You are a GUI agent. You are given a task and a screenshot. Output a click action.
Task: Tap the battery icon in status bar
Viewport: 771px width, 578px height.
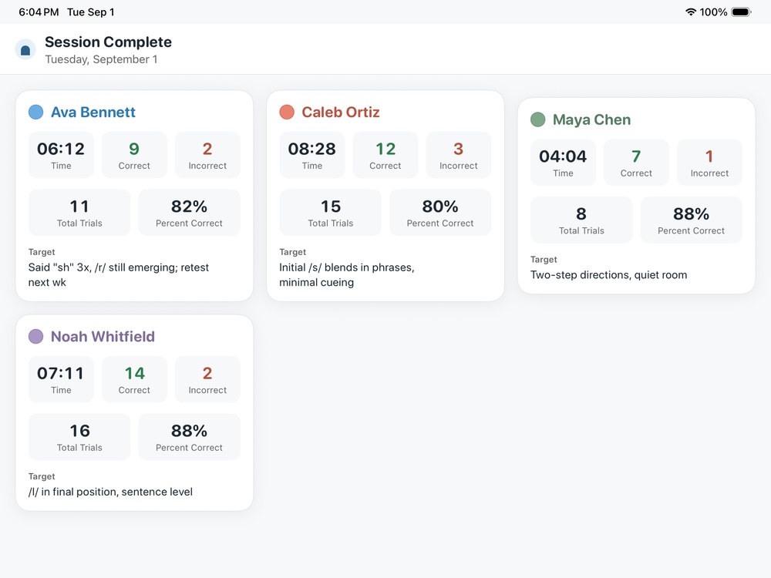point(741,12)
